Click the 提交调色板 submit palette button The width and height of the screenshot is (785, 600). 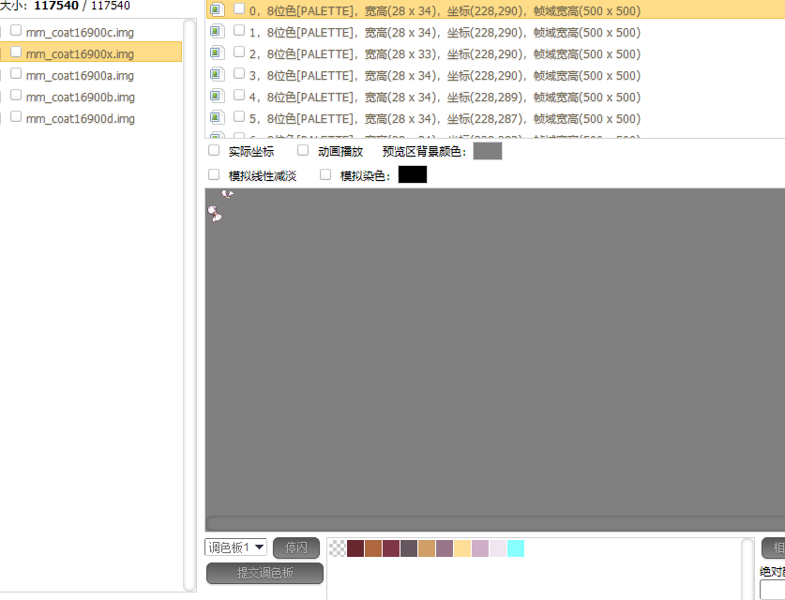coord(264,574)
